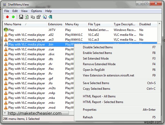Click the find toolbar icon
The width and height of the screenshot is (165, 125).
pos(45,17)
